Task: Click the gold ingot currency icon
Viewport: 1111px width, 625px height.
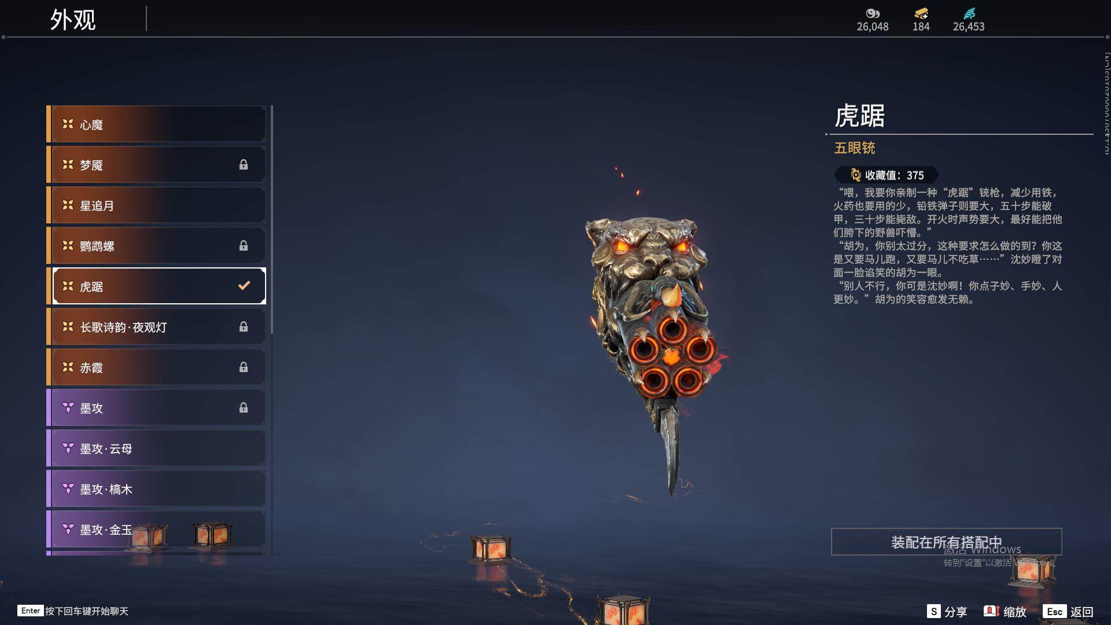Action: tap(921, 13)
